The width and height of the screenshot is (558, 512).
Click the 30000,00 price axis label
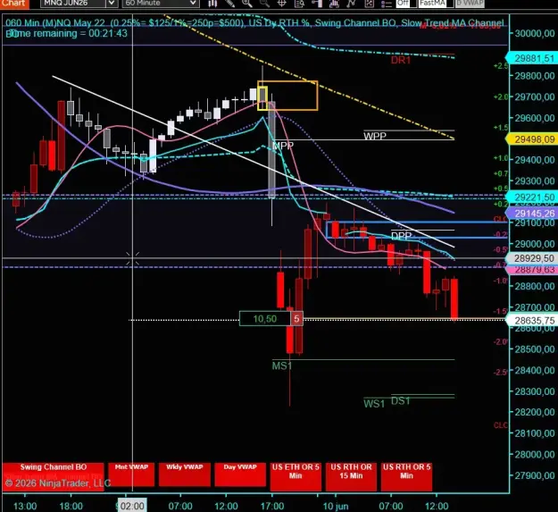click(x=535, y=33)
